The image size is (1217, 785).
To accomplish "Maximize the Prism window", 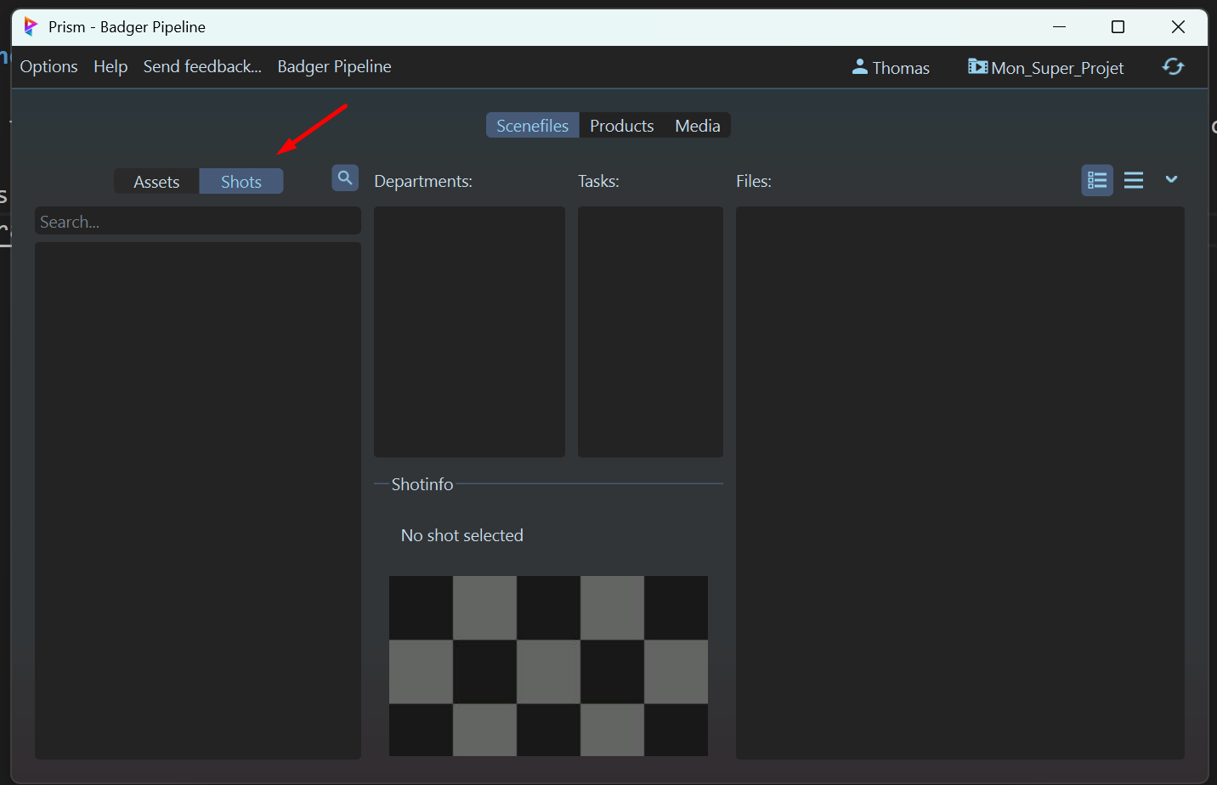I will point(1118,27).
